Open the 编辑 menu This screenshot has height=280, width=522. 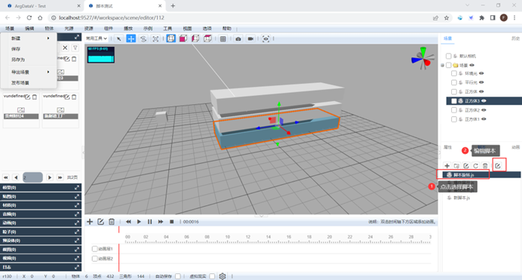pyautogui.click(x=29, y=29)
